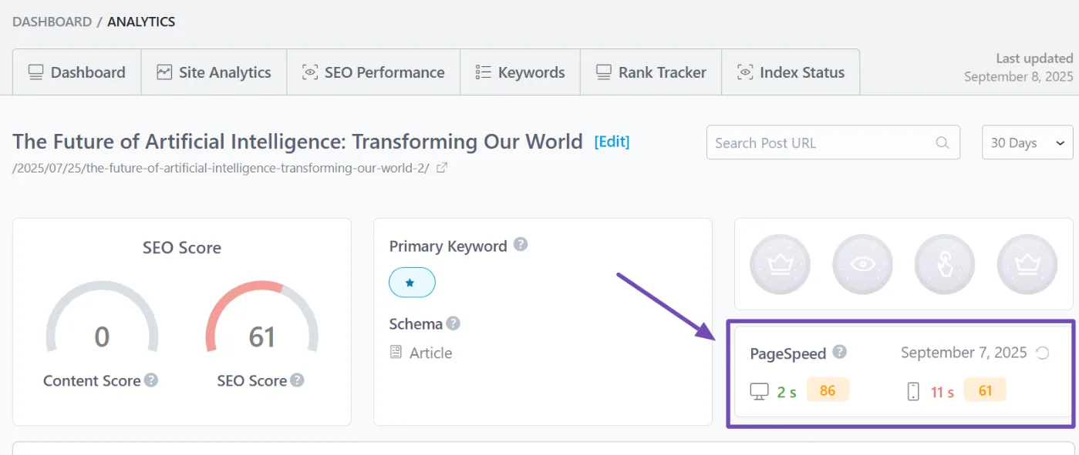The height and width of the screenshot is (455, 1079).
Task: Click the help icon beside the SEO Score label
Action: [x=297, y=380]
